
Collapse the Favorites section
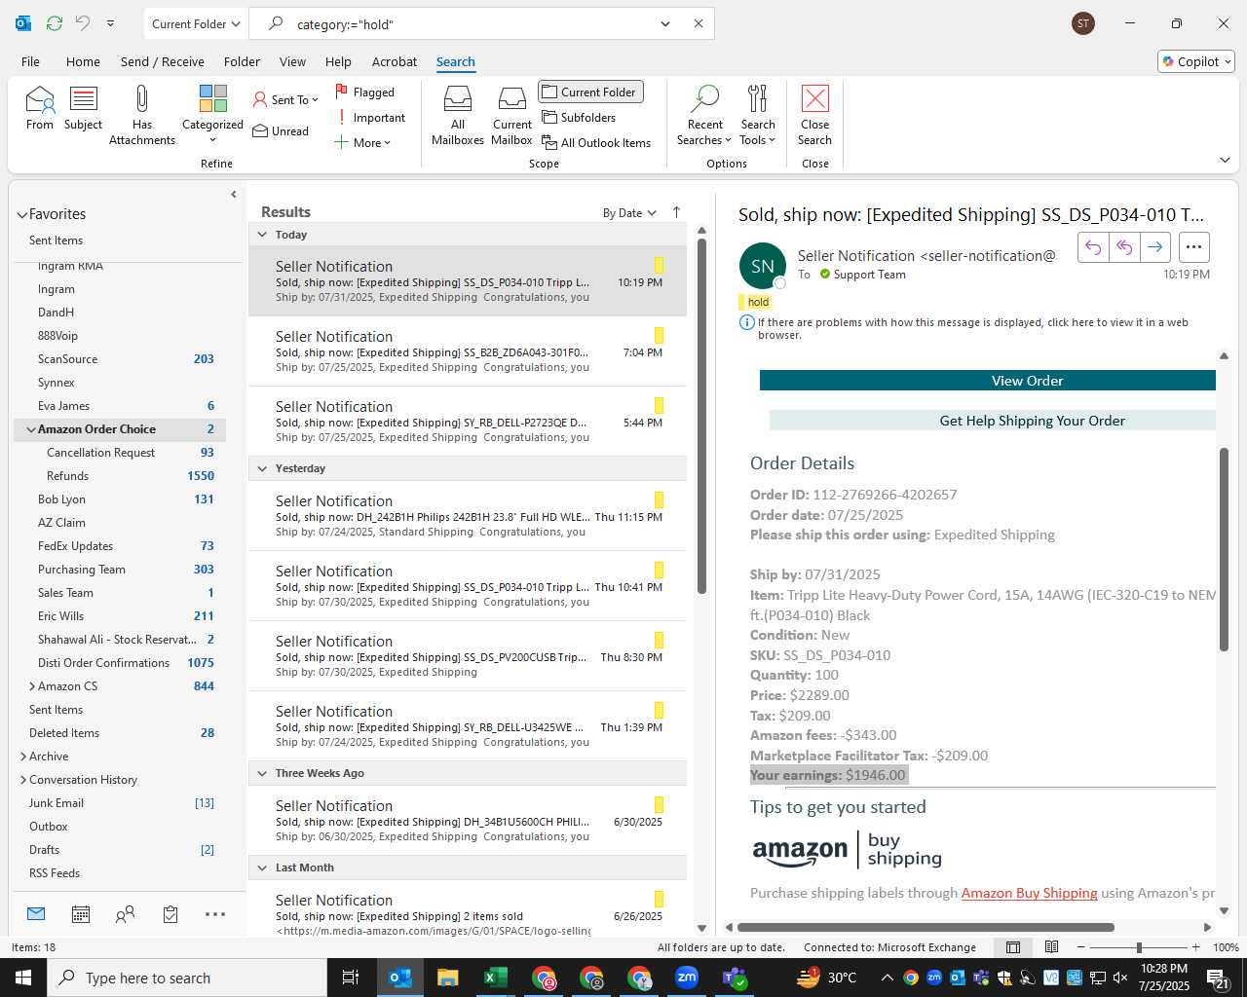[x=21, y=214]
